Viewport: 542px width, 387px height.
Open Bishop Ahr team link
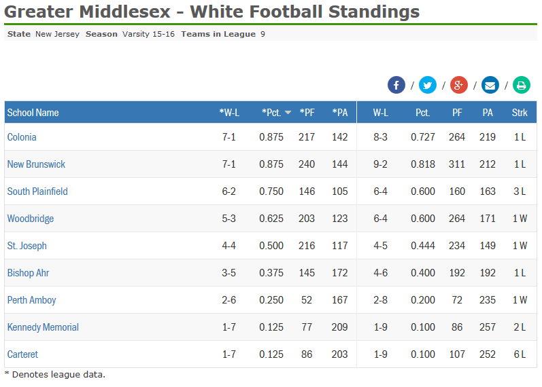coord(28,273)
